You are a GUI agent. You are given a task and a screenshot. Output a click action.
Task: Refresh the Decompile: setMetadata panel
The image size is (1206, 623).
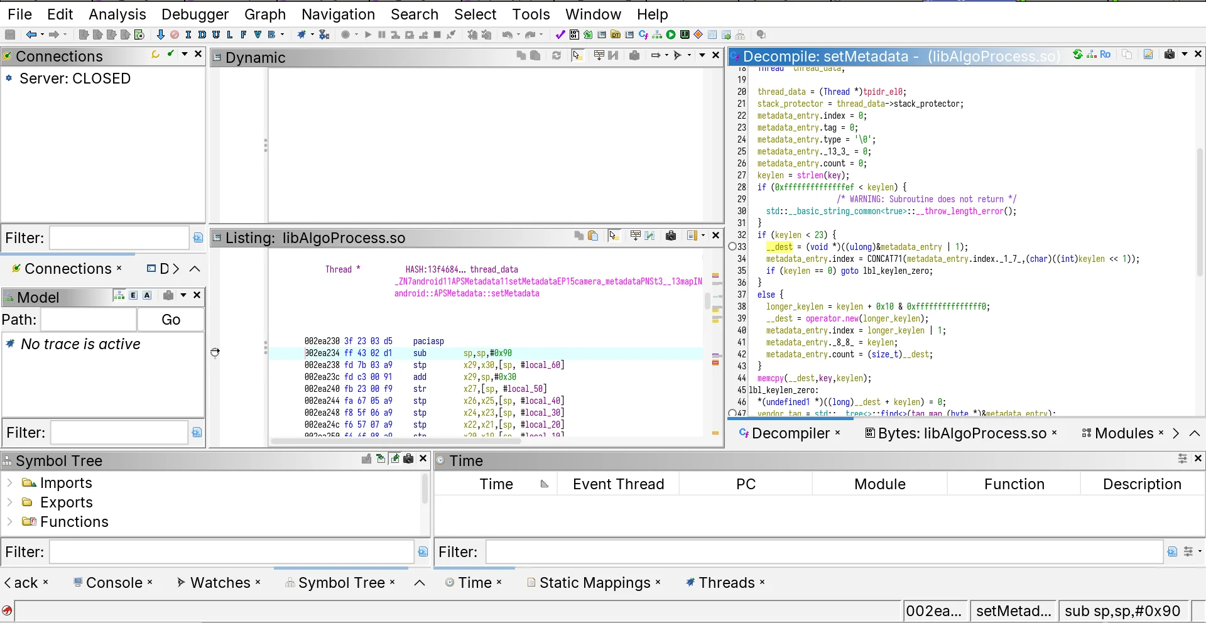[x=1078, y=55]
